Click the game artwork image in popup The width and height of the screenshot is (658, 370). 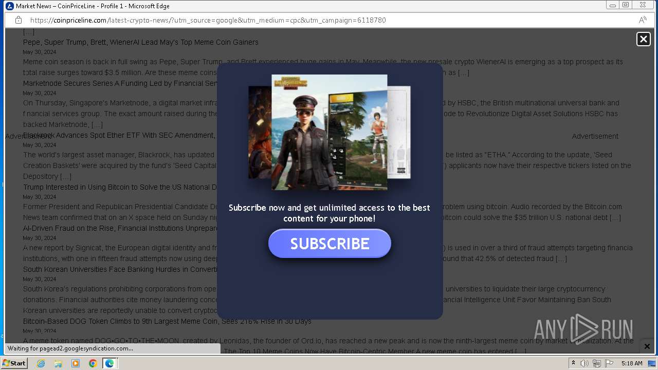coord(330,133)
